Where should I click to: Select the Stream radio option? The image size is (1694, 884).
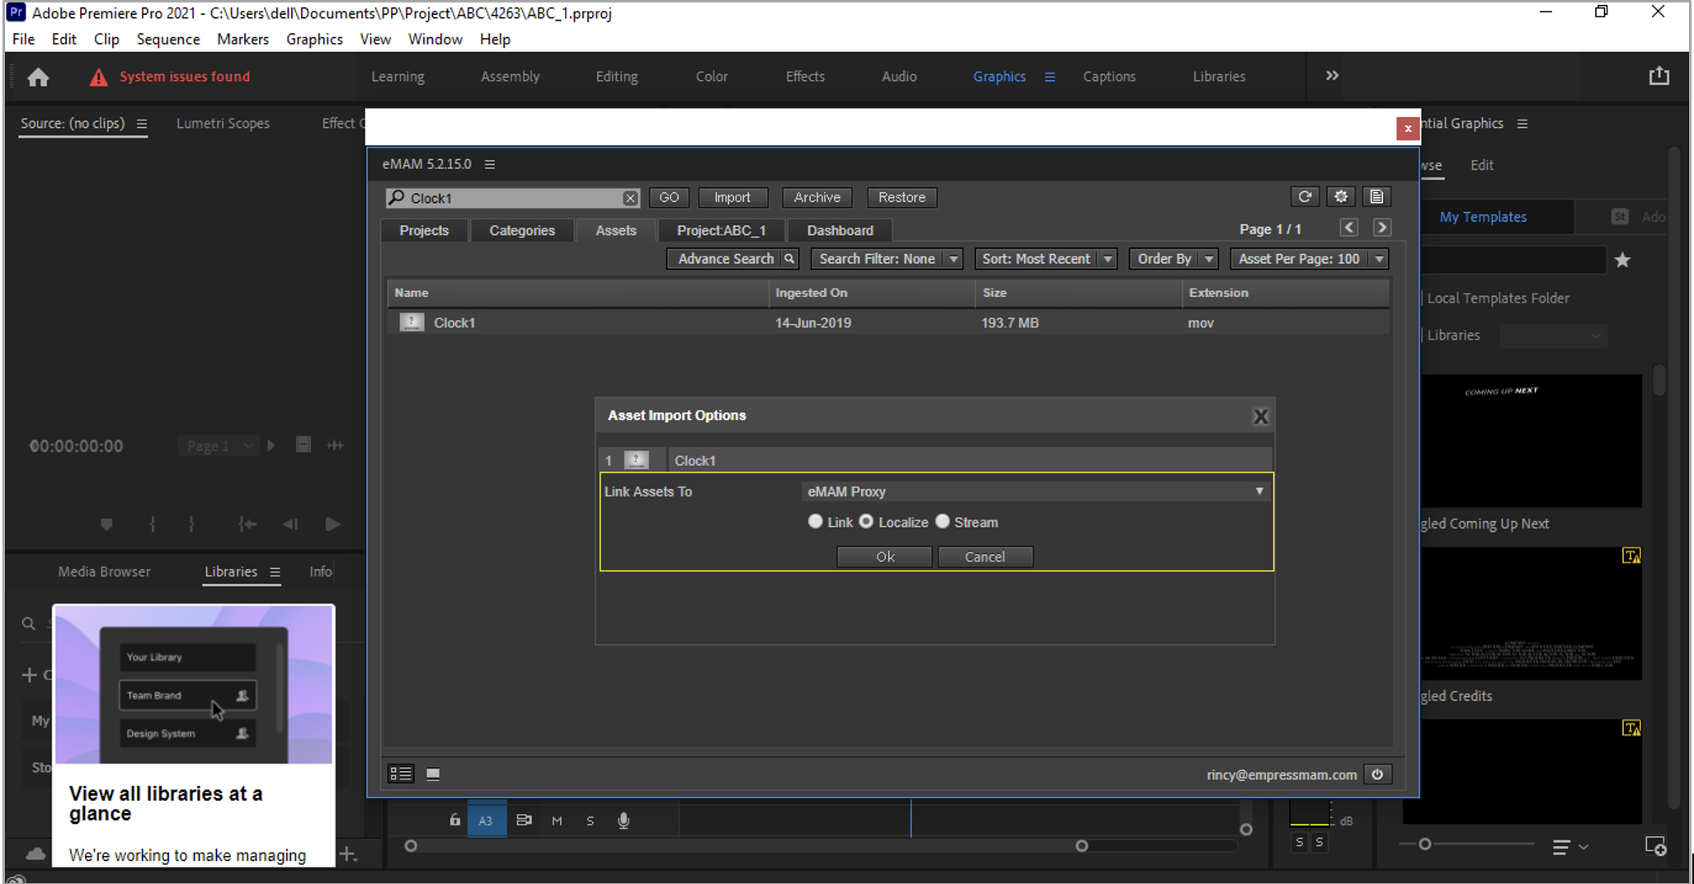[x=942, y=521]
